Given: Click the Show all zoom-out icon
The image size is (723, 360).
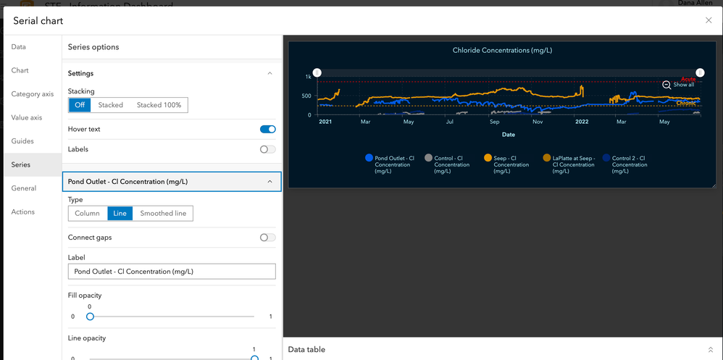Looking at the screenshot, I should pos(666,85).
